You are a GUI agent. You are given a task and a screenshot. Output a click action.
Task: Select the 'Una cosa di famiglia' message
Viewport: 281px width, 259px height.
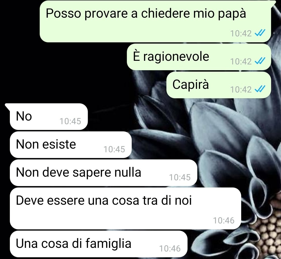99,244
